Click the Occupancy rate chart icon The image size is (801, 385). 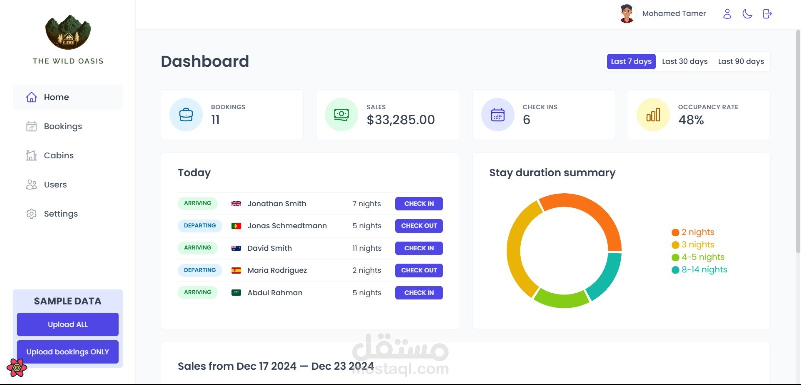click(653, 115)
